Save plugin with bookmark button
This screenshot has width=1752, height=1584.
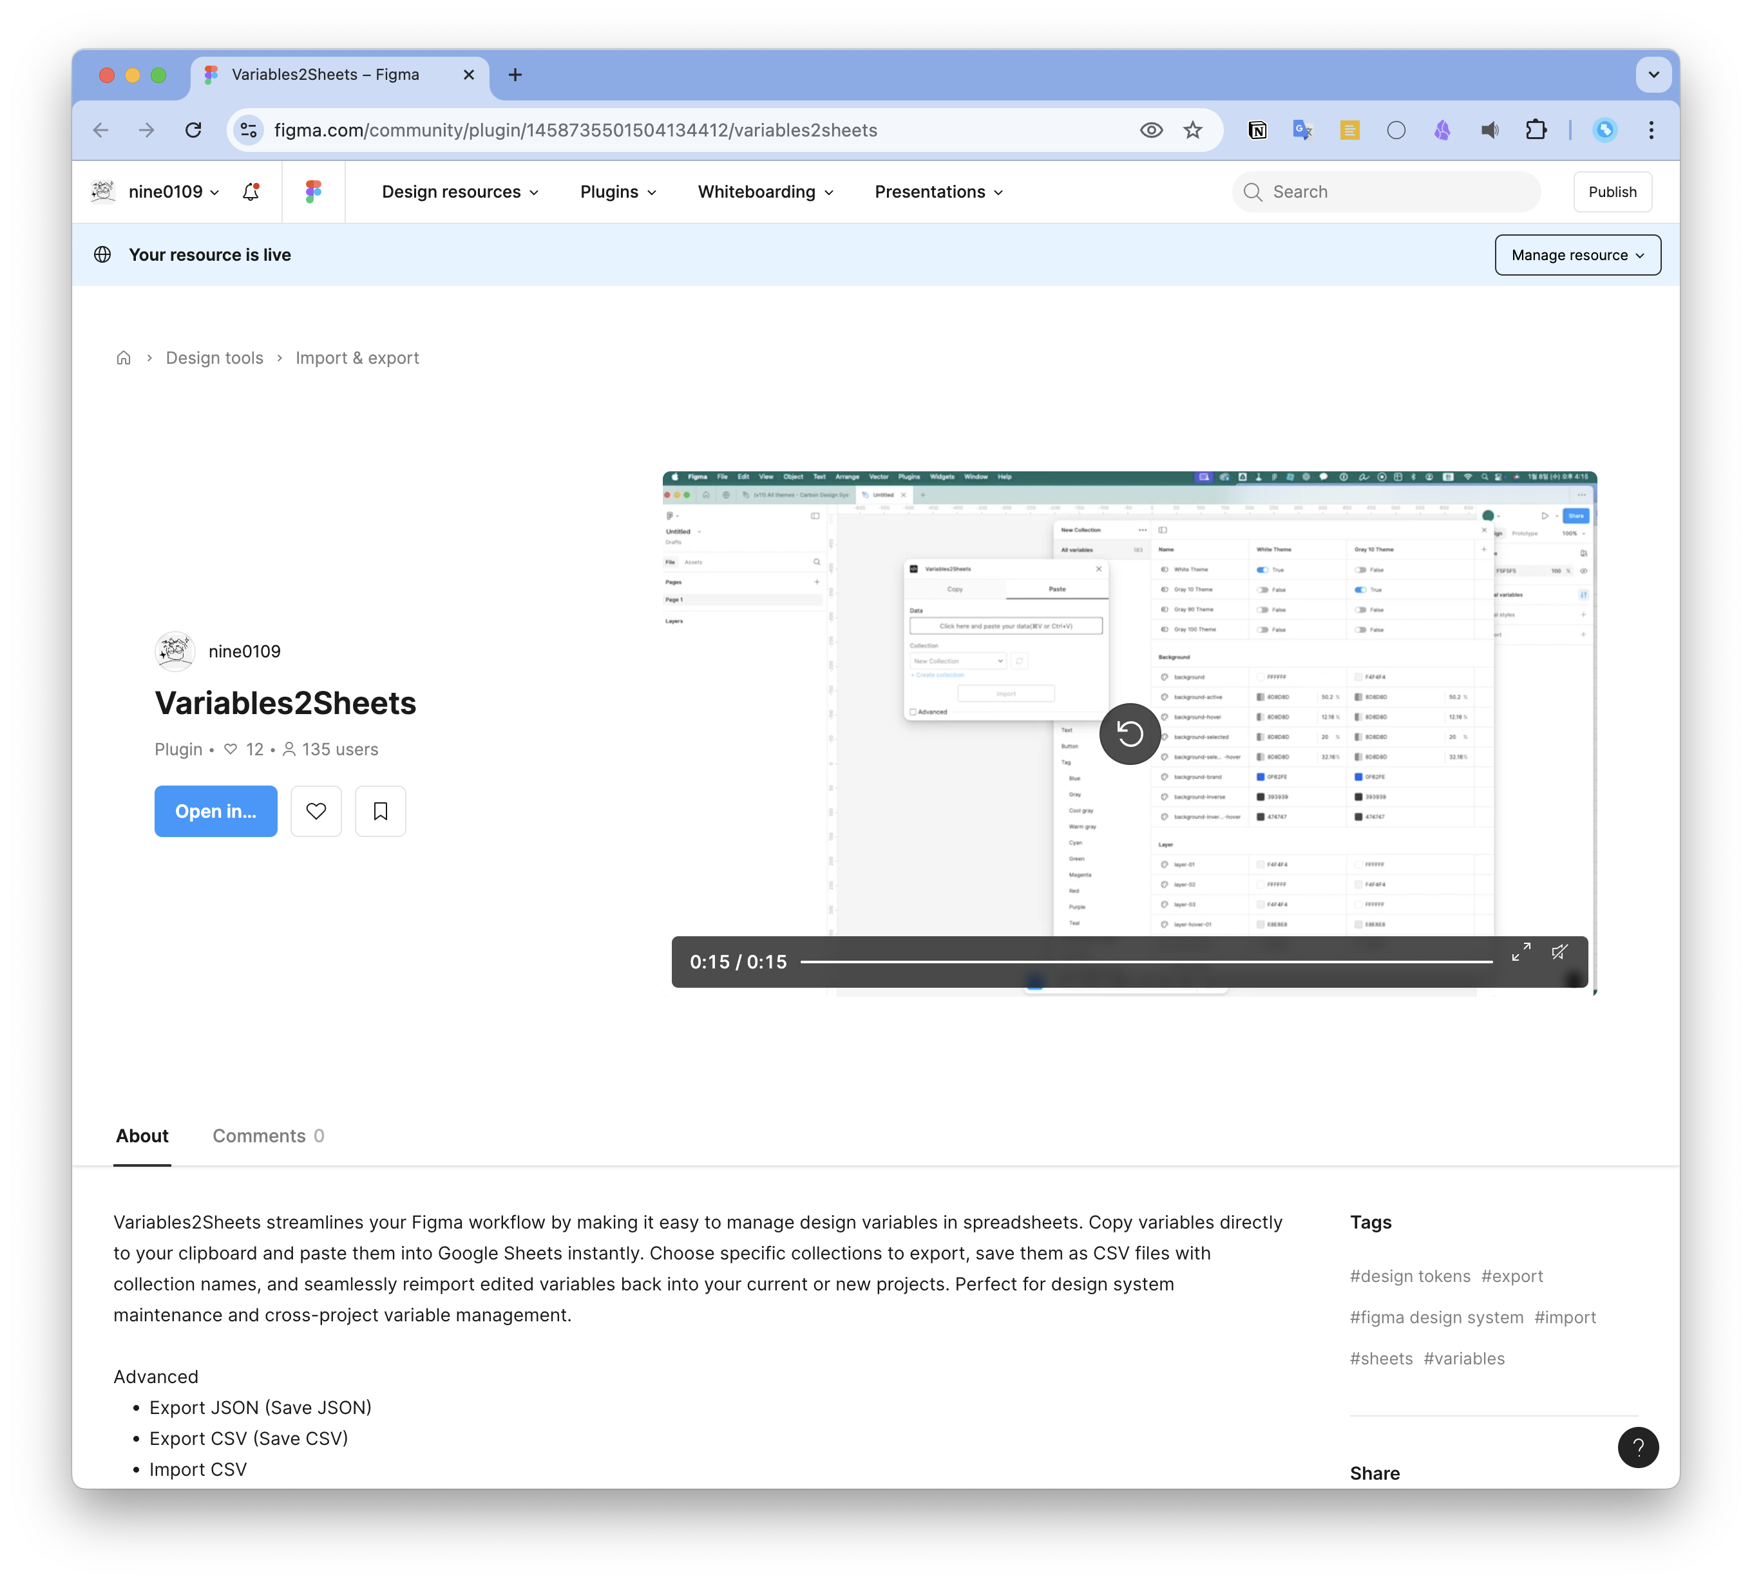(381, 811)
